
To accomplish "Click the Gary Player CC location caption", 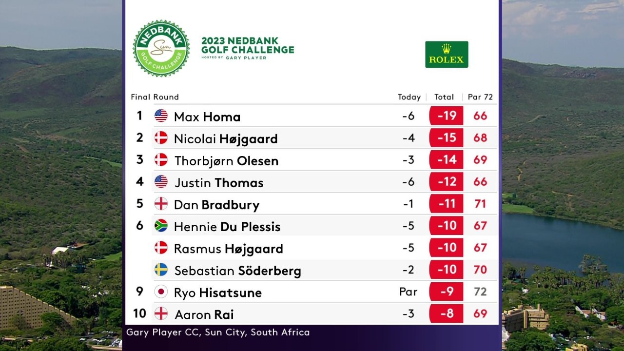I will point(218,332).
